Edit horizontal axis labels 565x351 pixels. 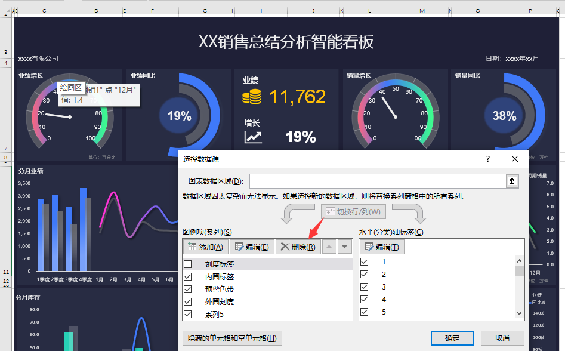(382, 247)
